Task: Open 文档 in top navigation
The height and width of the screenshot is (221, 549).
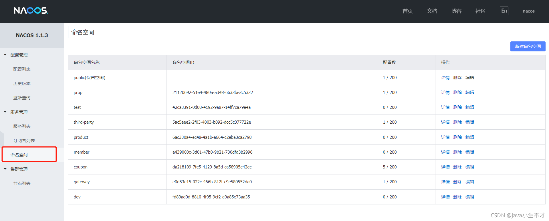Action: 432,11
